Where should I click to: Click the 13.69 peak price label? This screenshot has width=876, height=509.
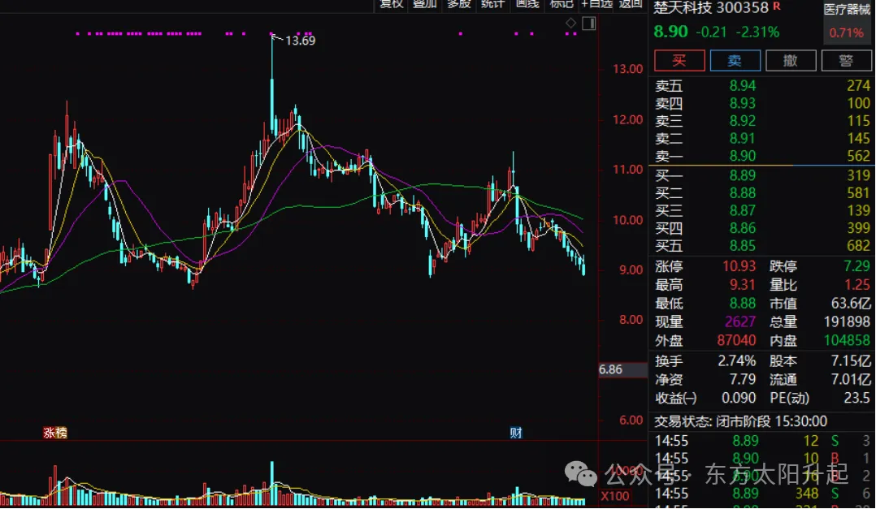300,41
